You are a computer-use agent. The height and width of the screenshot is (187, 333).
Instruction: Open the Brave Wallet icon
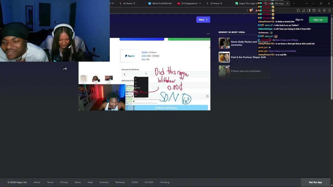(314, 10)
